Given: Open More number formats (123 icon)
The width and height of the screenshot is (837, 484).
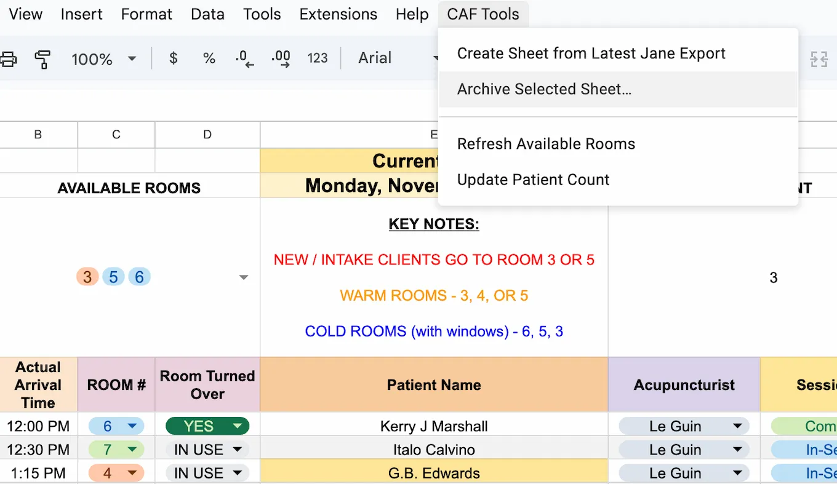Looking at the screenshot, I should click(x=318, y=59).
